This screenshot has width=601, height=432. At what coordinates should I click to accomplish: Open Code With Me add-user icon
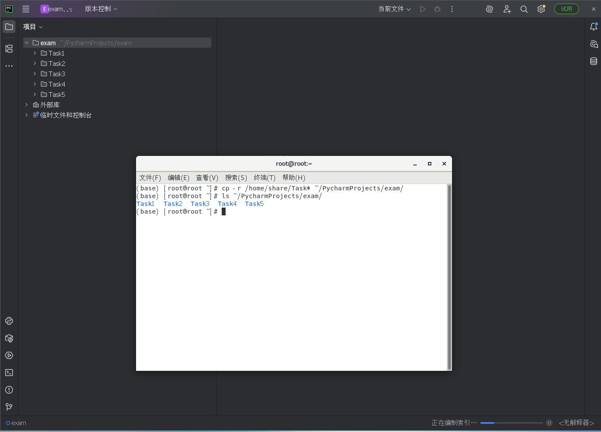(x=507, y=9)
